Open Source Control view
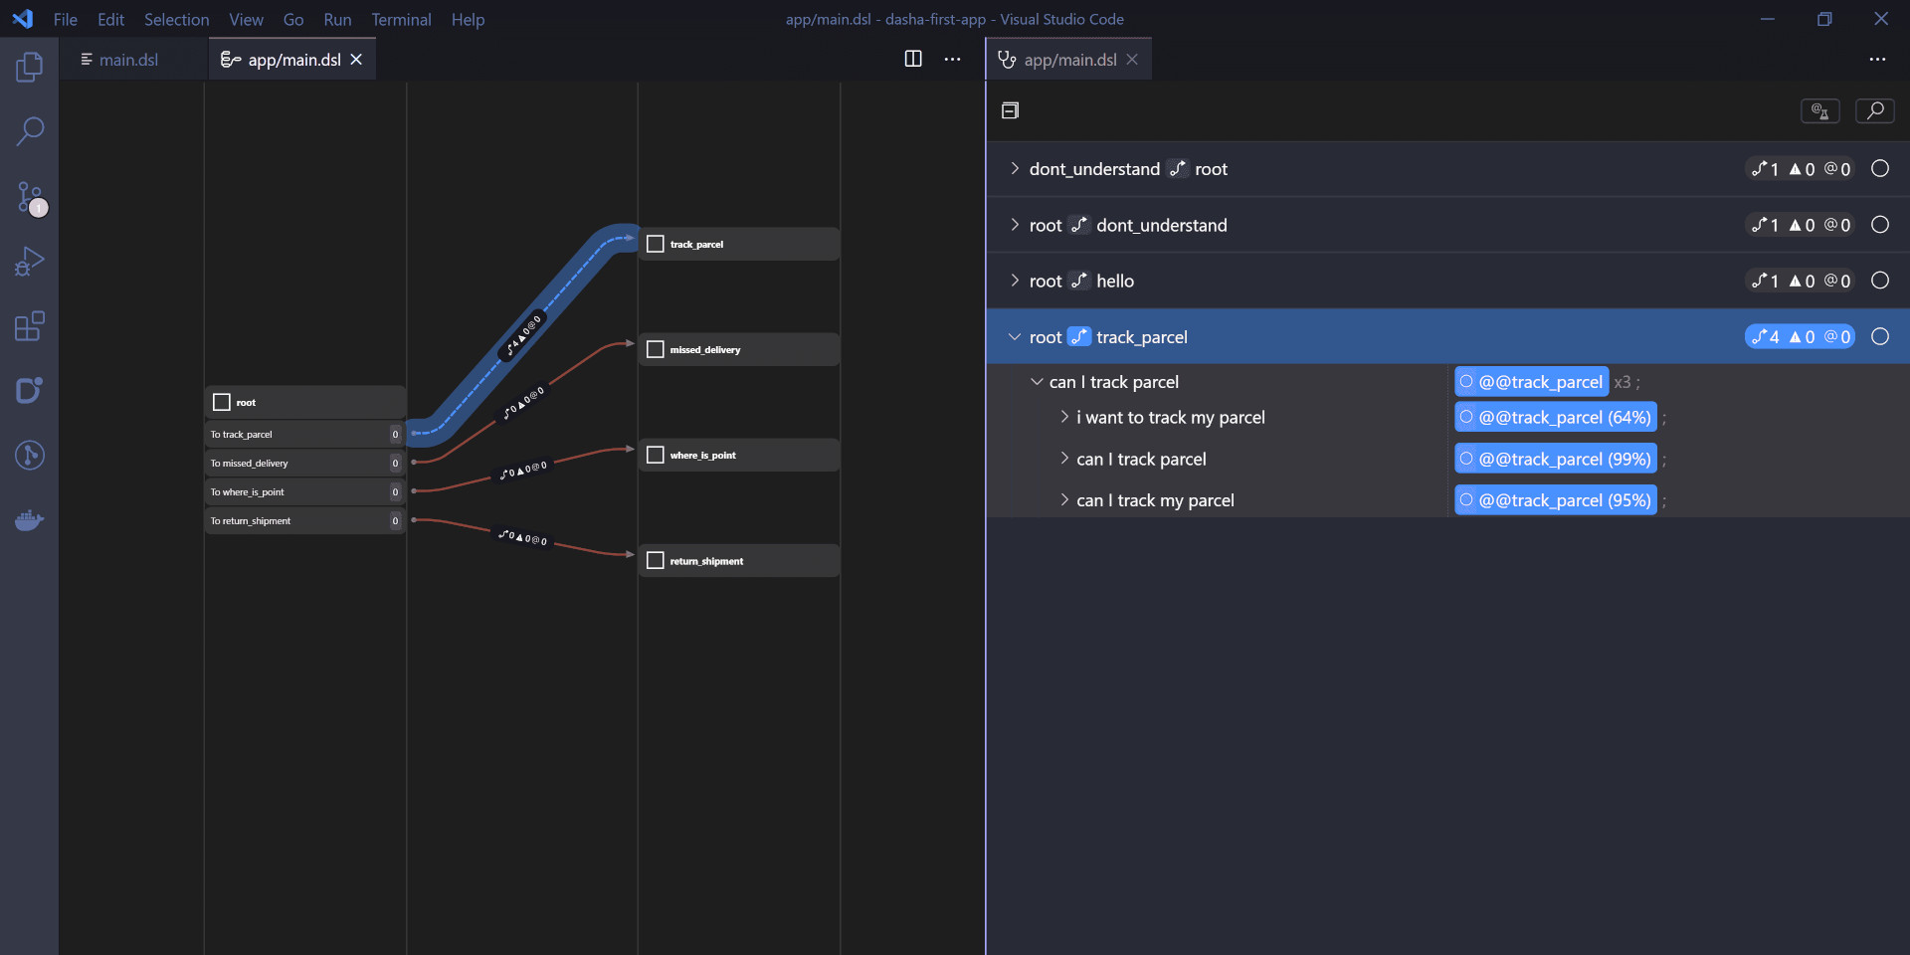This screenshot has width=1910, height=955. pyautogui.click(x=30, y=197)
